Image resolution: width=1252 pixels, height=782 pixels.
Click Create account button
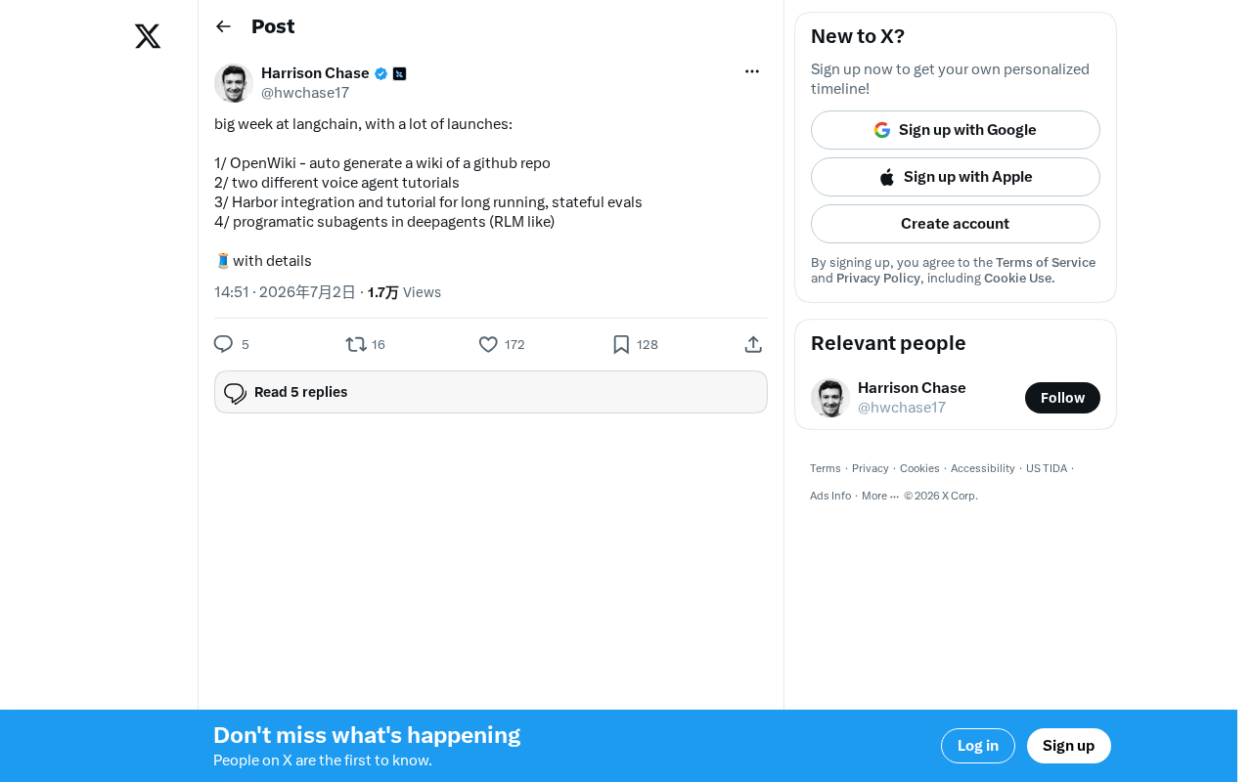[x=956, y=224]
